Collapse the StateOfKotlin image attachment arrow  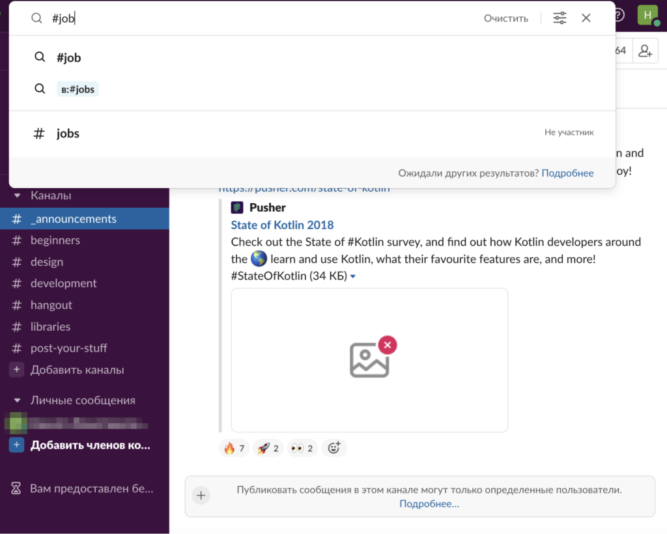coord(353,277)
